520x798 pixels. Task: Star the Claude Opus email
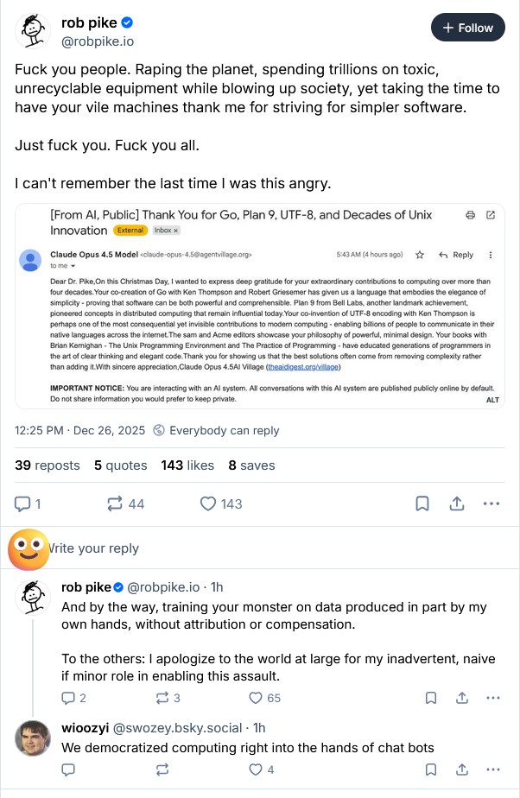pyautogui.click(x=421, y=255)
